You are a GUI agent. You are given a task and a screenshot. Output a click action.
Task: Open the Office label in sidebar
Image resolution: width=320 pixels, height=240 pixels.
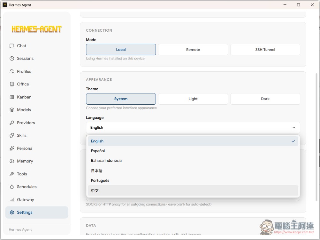tap(23, 84)
